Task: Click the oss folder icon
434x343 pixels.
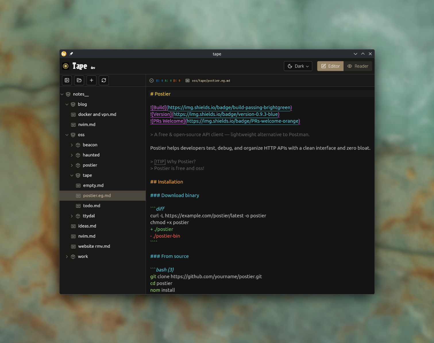Action: click(x=73, y=135)
